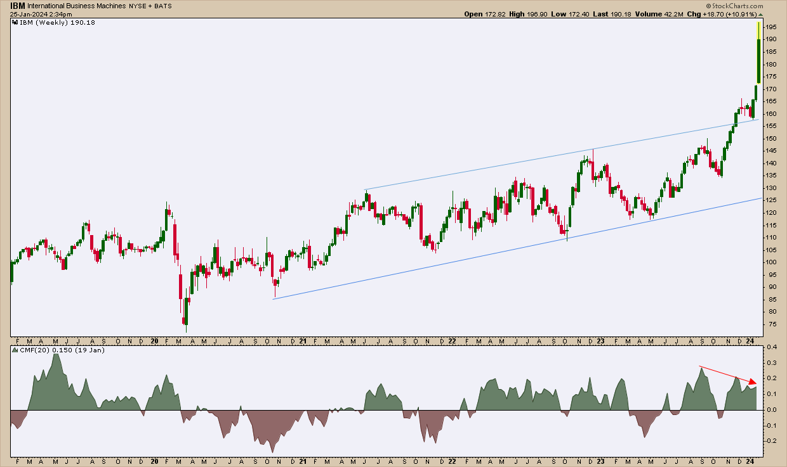Click the 120 price axis label

click(x=770, y=212)
